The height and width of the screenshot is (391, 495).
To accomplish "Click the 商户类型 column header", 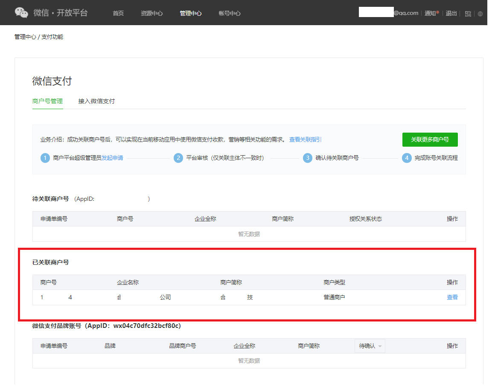I will point(334,282).
